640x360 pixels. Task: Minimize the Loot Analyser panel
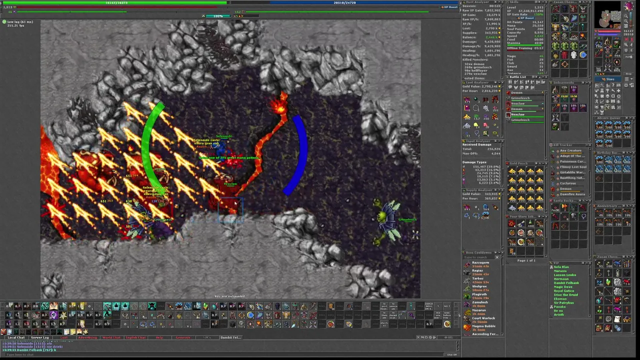[499, 82]
